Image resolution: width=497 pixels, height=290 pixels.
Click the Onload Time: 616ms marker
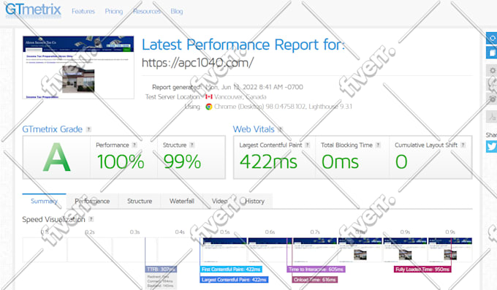click(315, 280)
